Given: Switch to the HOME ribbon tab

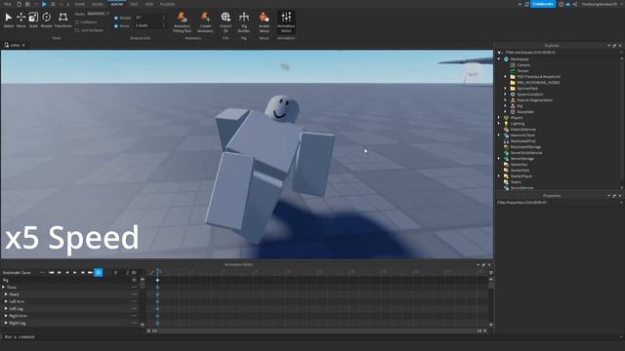Looking at the screenshot, I should point(80,4).
